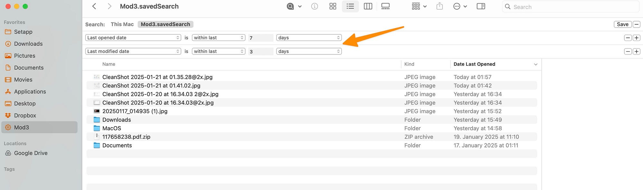Open the saved search gear menu
This screenshot has width=643, height=190.
(294, 6)
